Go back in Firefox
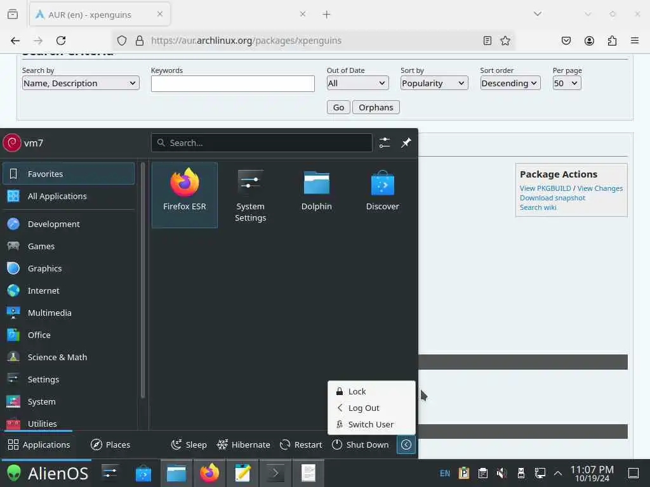The width and height of the screenshot is (650, 487). pyautogui.click(x=15, y=41)
